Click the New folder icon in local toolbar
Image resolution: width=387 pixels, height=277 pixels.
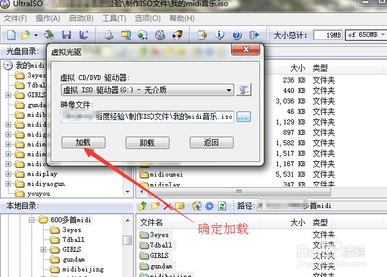(x=155, y=206)
